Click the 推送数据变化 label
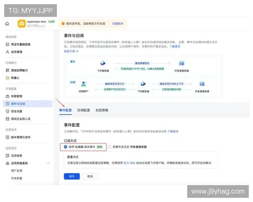253x202 pixels. coord(142,63)
